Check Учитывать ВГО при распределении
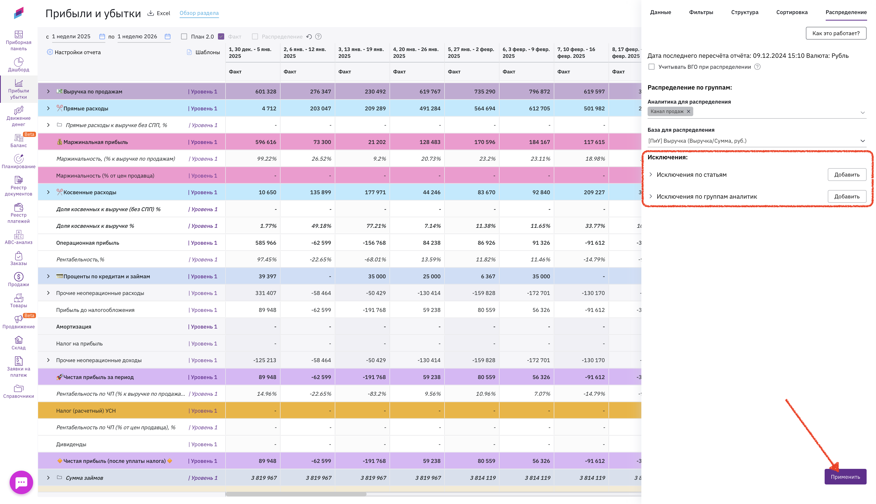Screen dimensions: 876x504 pyautogui.click(x=651, y=67)
